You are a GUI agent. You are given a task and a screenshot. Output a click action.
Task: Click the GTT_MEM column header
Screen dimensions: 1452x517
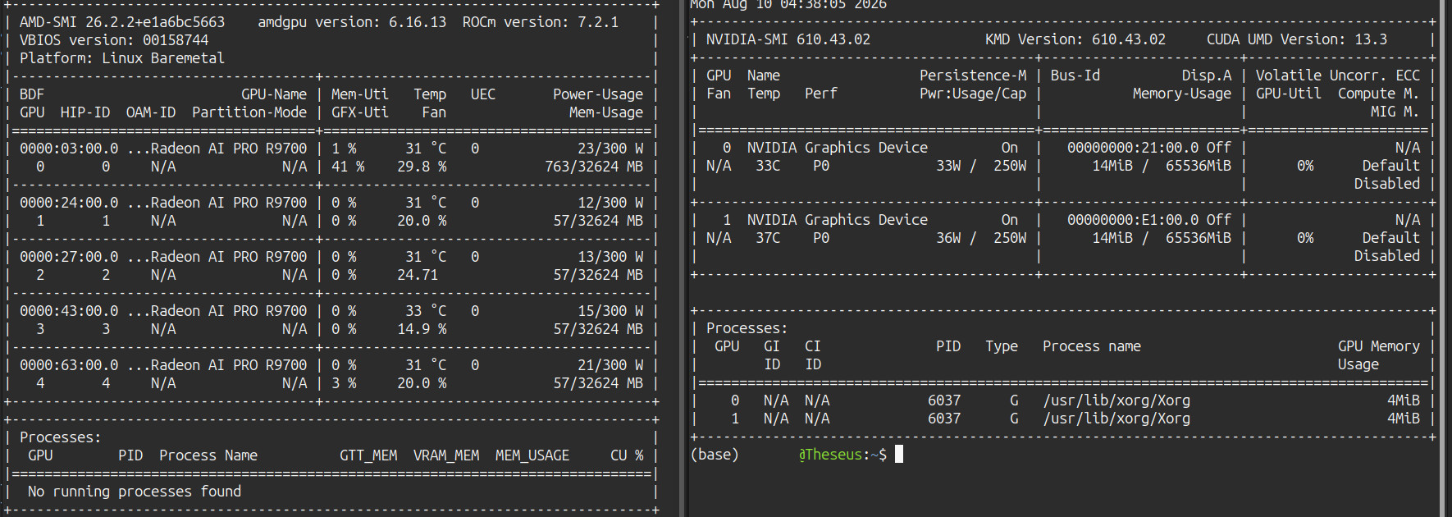pos(368,455)
